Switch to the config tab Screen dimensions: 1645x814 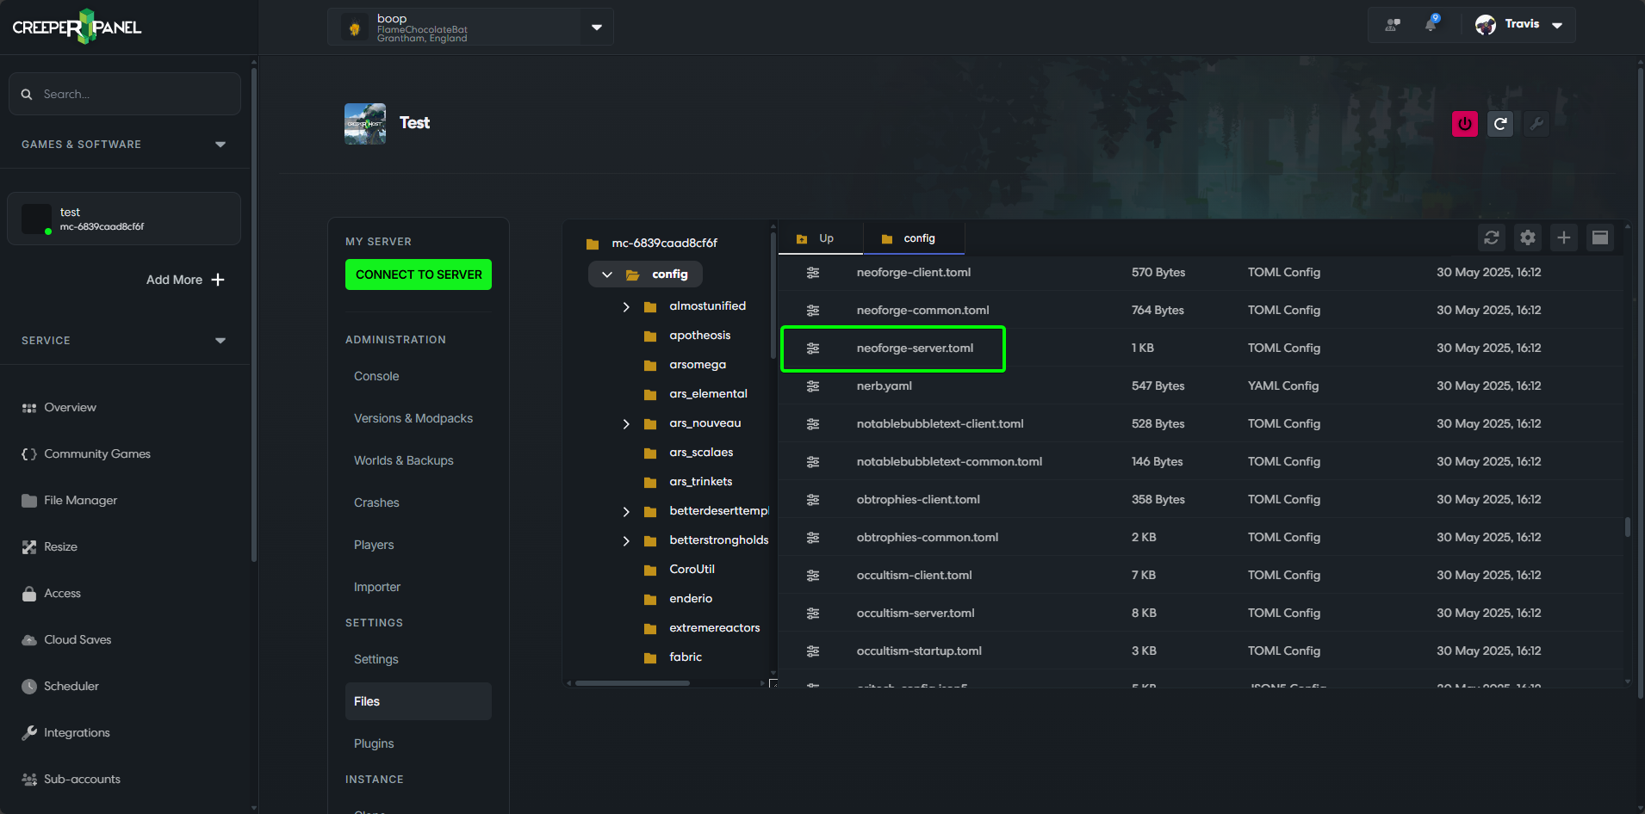(913, 237)
